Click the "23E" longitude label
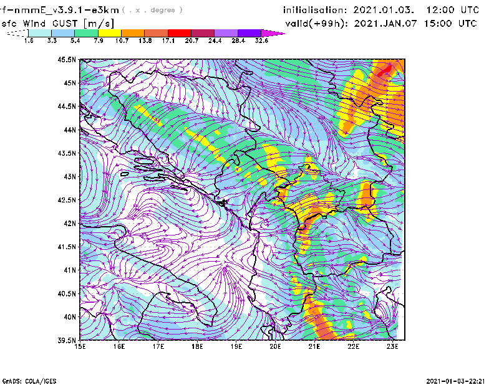 [x=392, y=346]
